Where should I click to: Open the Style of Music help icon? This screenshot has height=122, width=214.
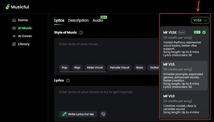click(81, 33)
